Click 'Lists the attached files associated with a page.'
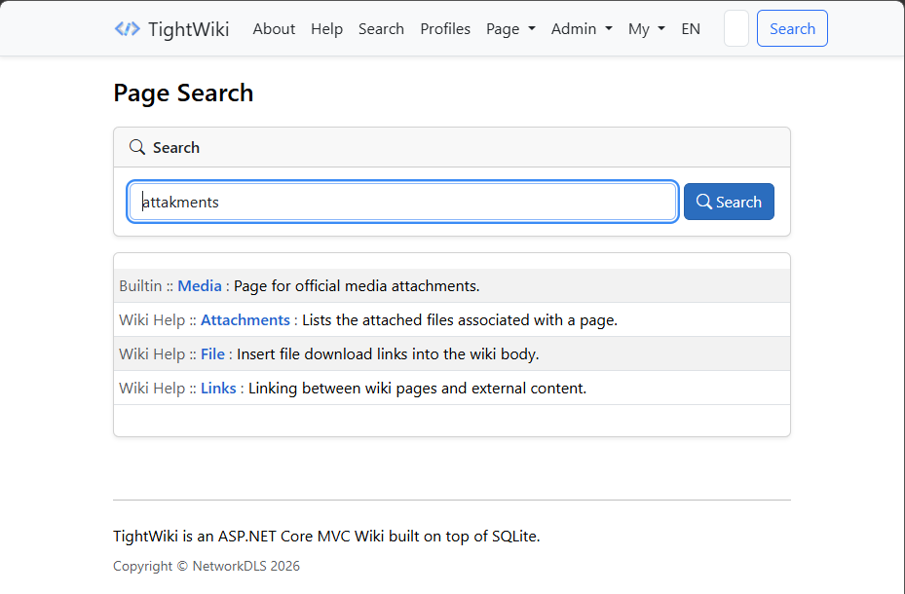Image resolution: width=905 pixels, height=594 pixels. [x=460, y=320]
